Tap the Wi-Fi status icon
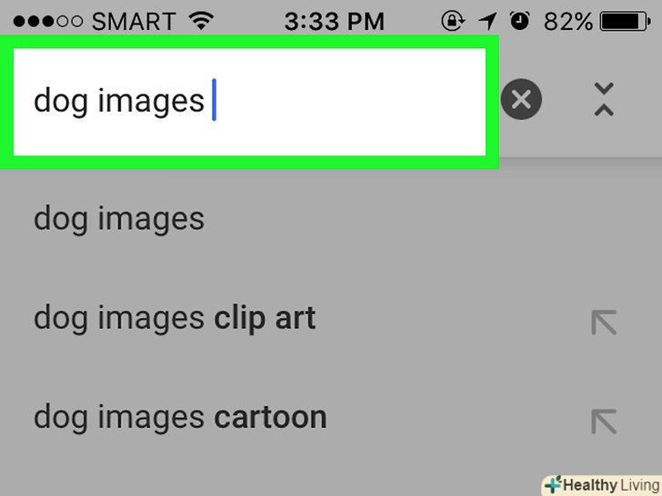Viewport: 662px width, 496px height. click(x=203, y=21)
